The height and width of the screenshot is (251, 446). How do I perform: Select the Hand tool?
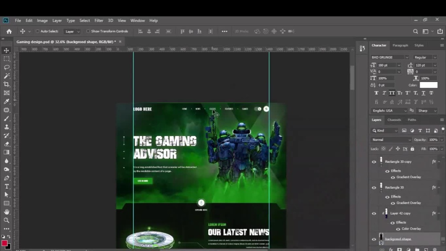[x=7, y=212]
